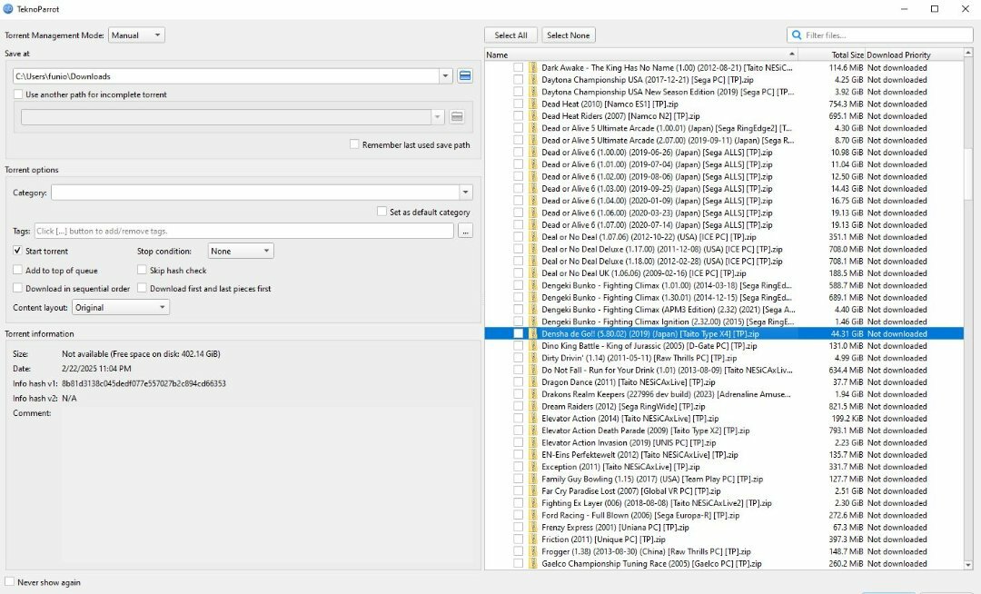The height and width of the screenshot is (594, 981).
Task: Click the scroll-down arrow of the file list
Action: click(x=968, y=565)
